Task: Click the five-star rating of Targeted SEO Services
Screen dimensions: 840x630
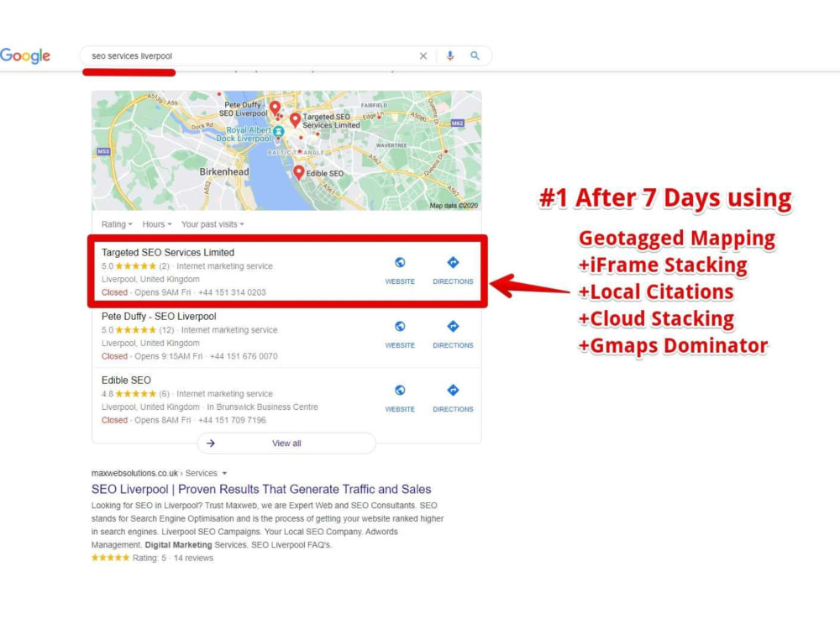Action: pyautogui.click(x=135, y=266)
